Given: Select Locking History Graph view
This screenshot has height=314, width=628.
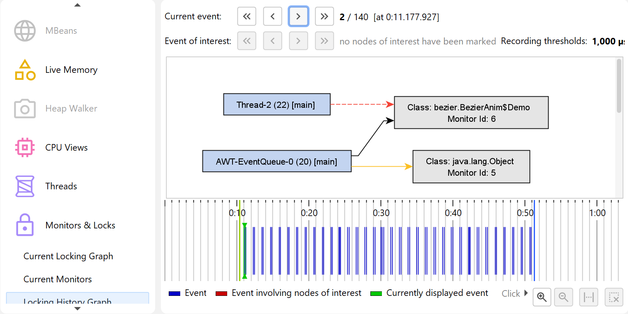Looking at the screenshot, I should (x=67, y=301).
